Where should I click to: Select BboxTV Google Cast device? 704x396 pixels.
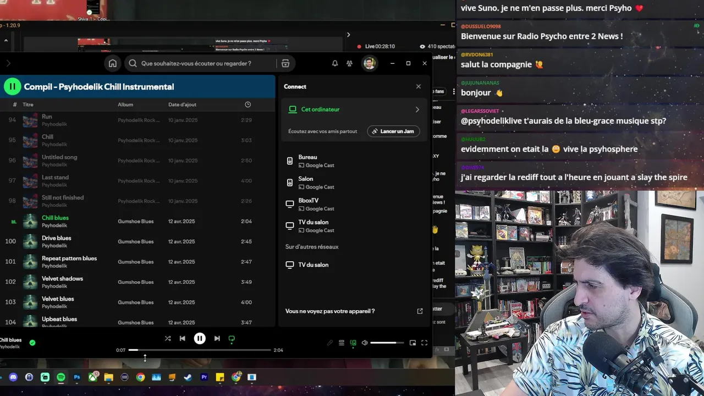[x=354, y=204]
